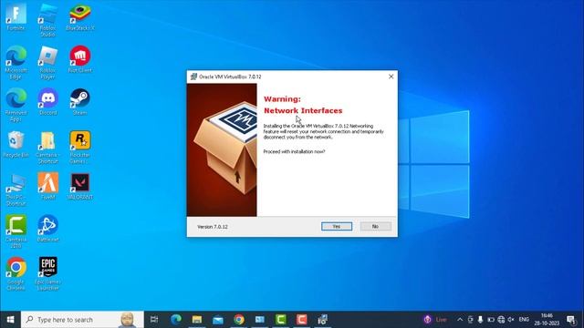The width and height of the screenshot is (584, 328).
Task: Open the Steam desktop shortcut
Action: (x=79, y=101)
